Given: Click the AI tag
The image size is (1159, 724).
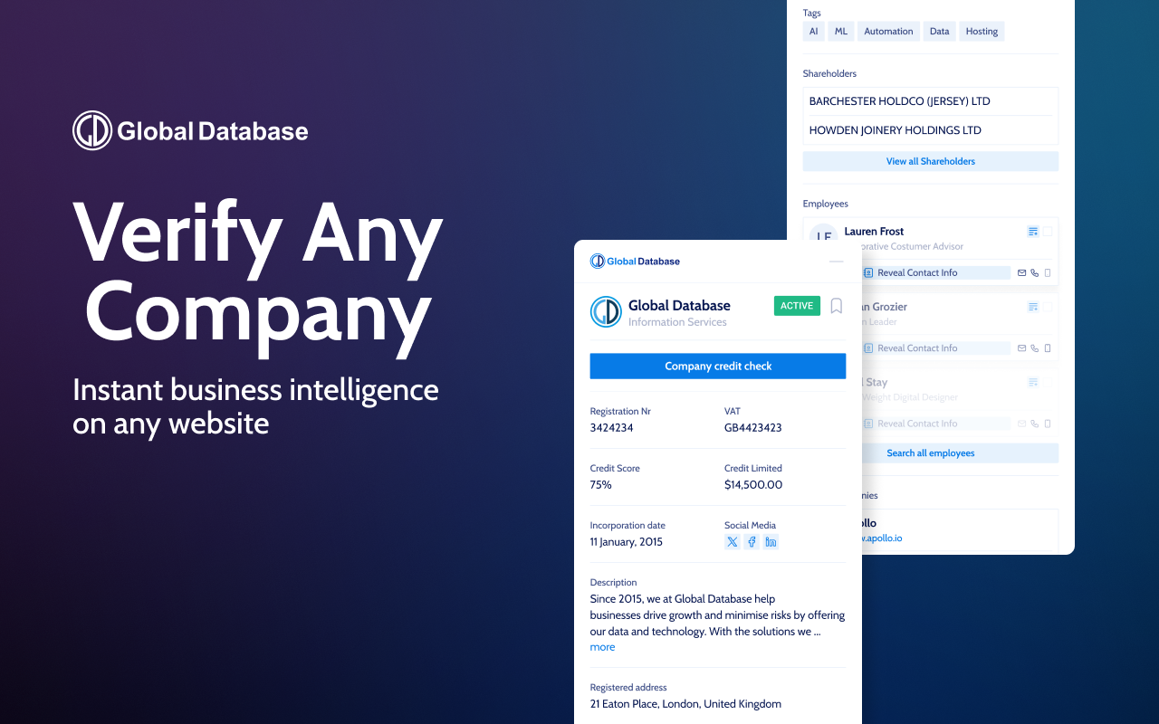Looking at the screenshot, I should coord(814,31).
